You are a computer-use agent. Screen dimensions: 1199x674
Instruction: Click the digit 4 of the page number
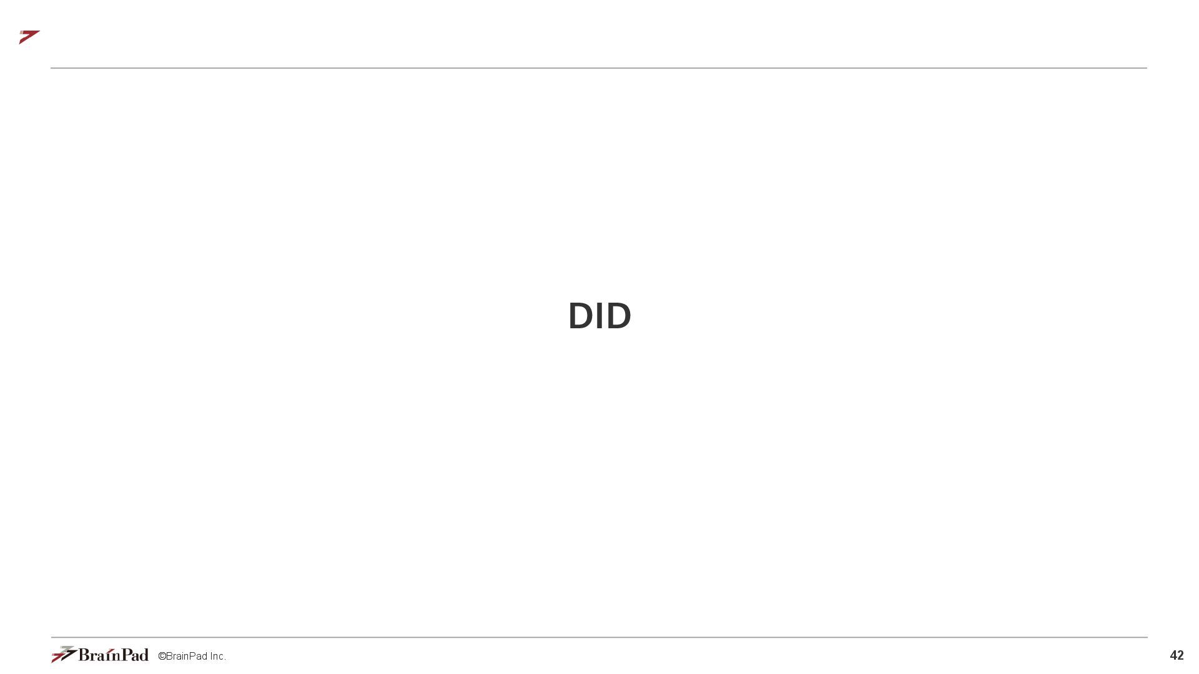[x=1173, y=655]
